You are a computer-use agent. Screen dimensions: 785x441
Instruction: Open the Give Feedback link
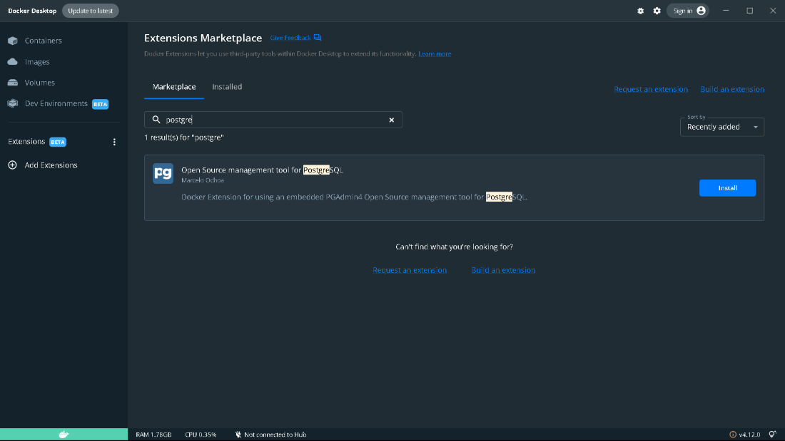click(x=290, y=38)
